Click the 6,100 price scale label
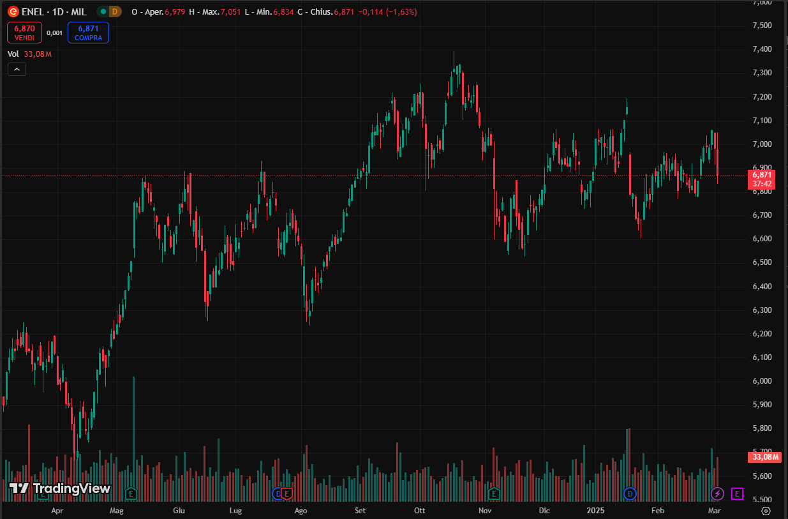The width and height of the screenshot is (788, 519). (763, 357)
